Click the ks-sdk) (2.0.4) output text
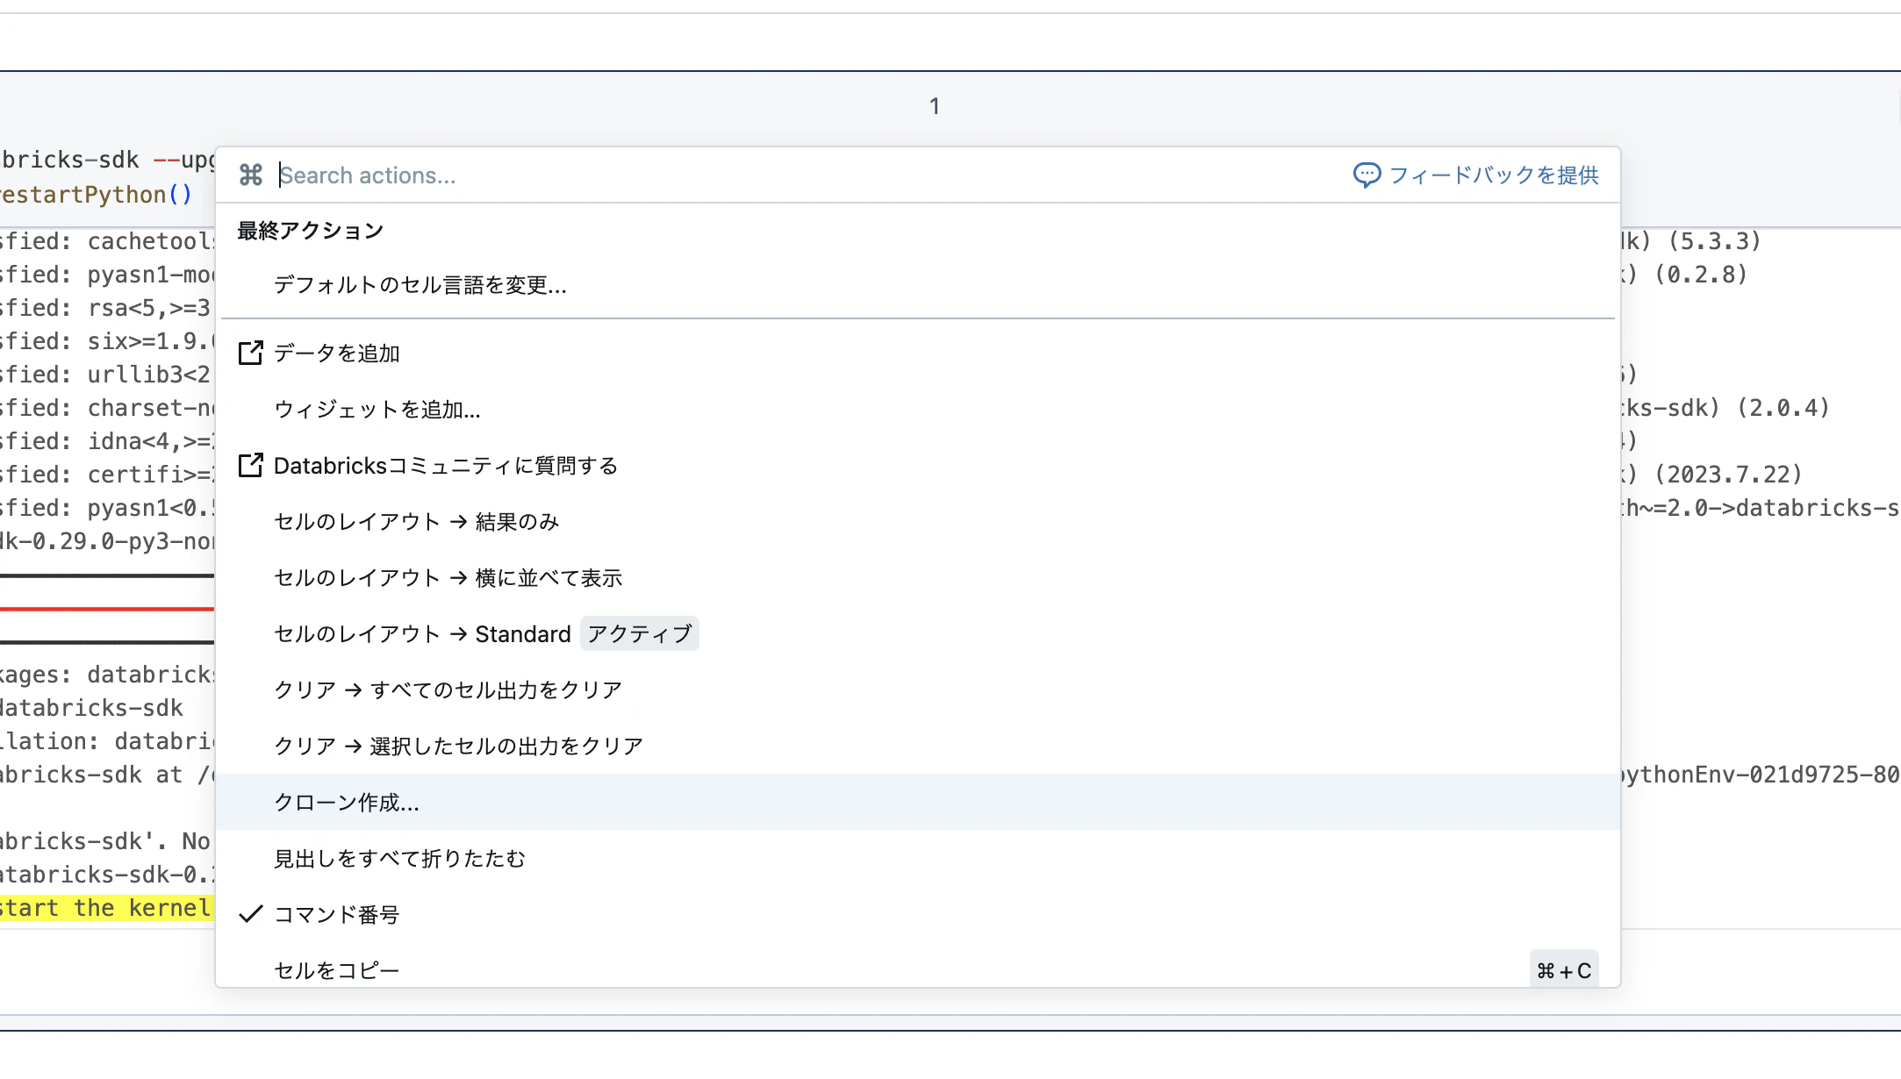This screenshot has height=1079, width=1901. pyautogui.click(x=1725, y=408)
